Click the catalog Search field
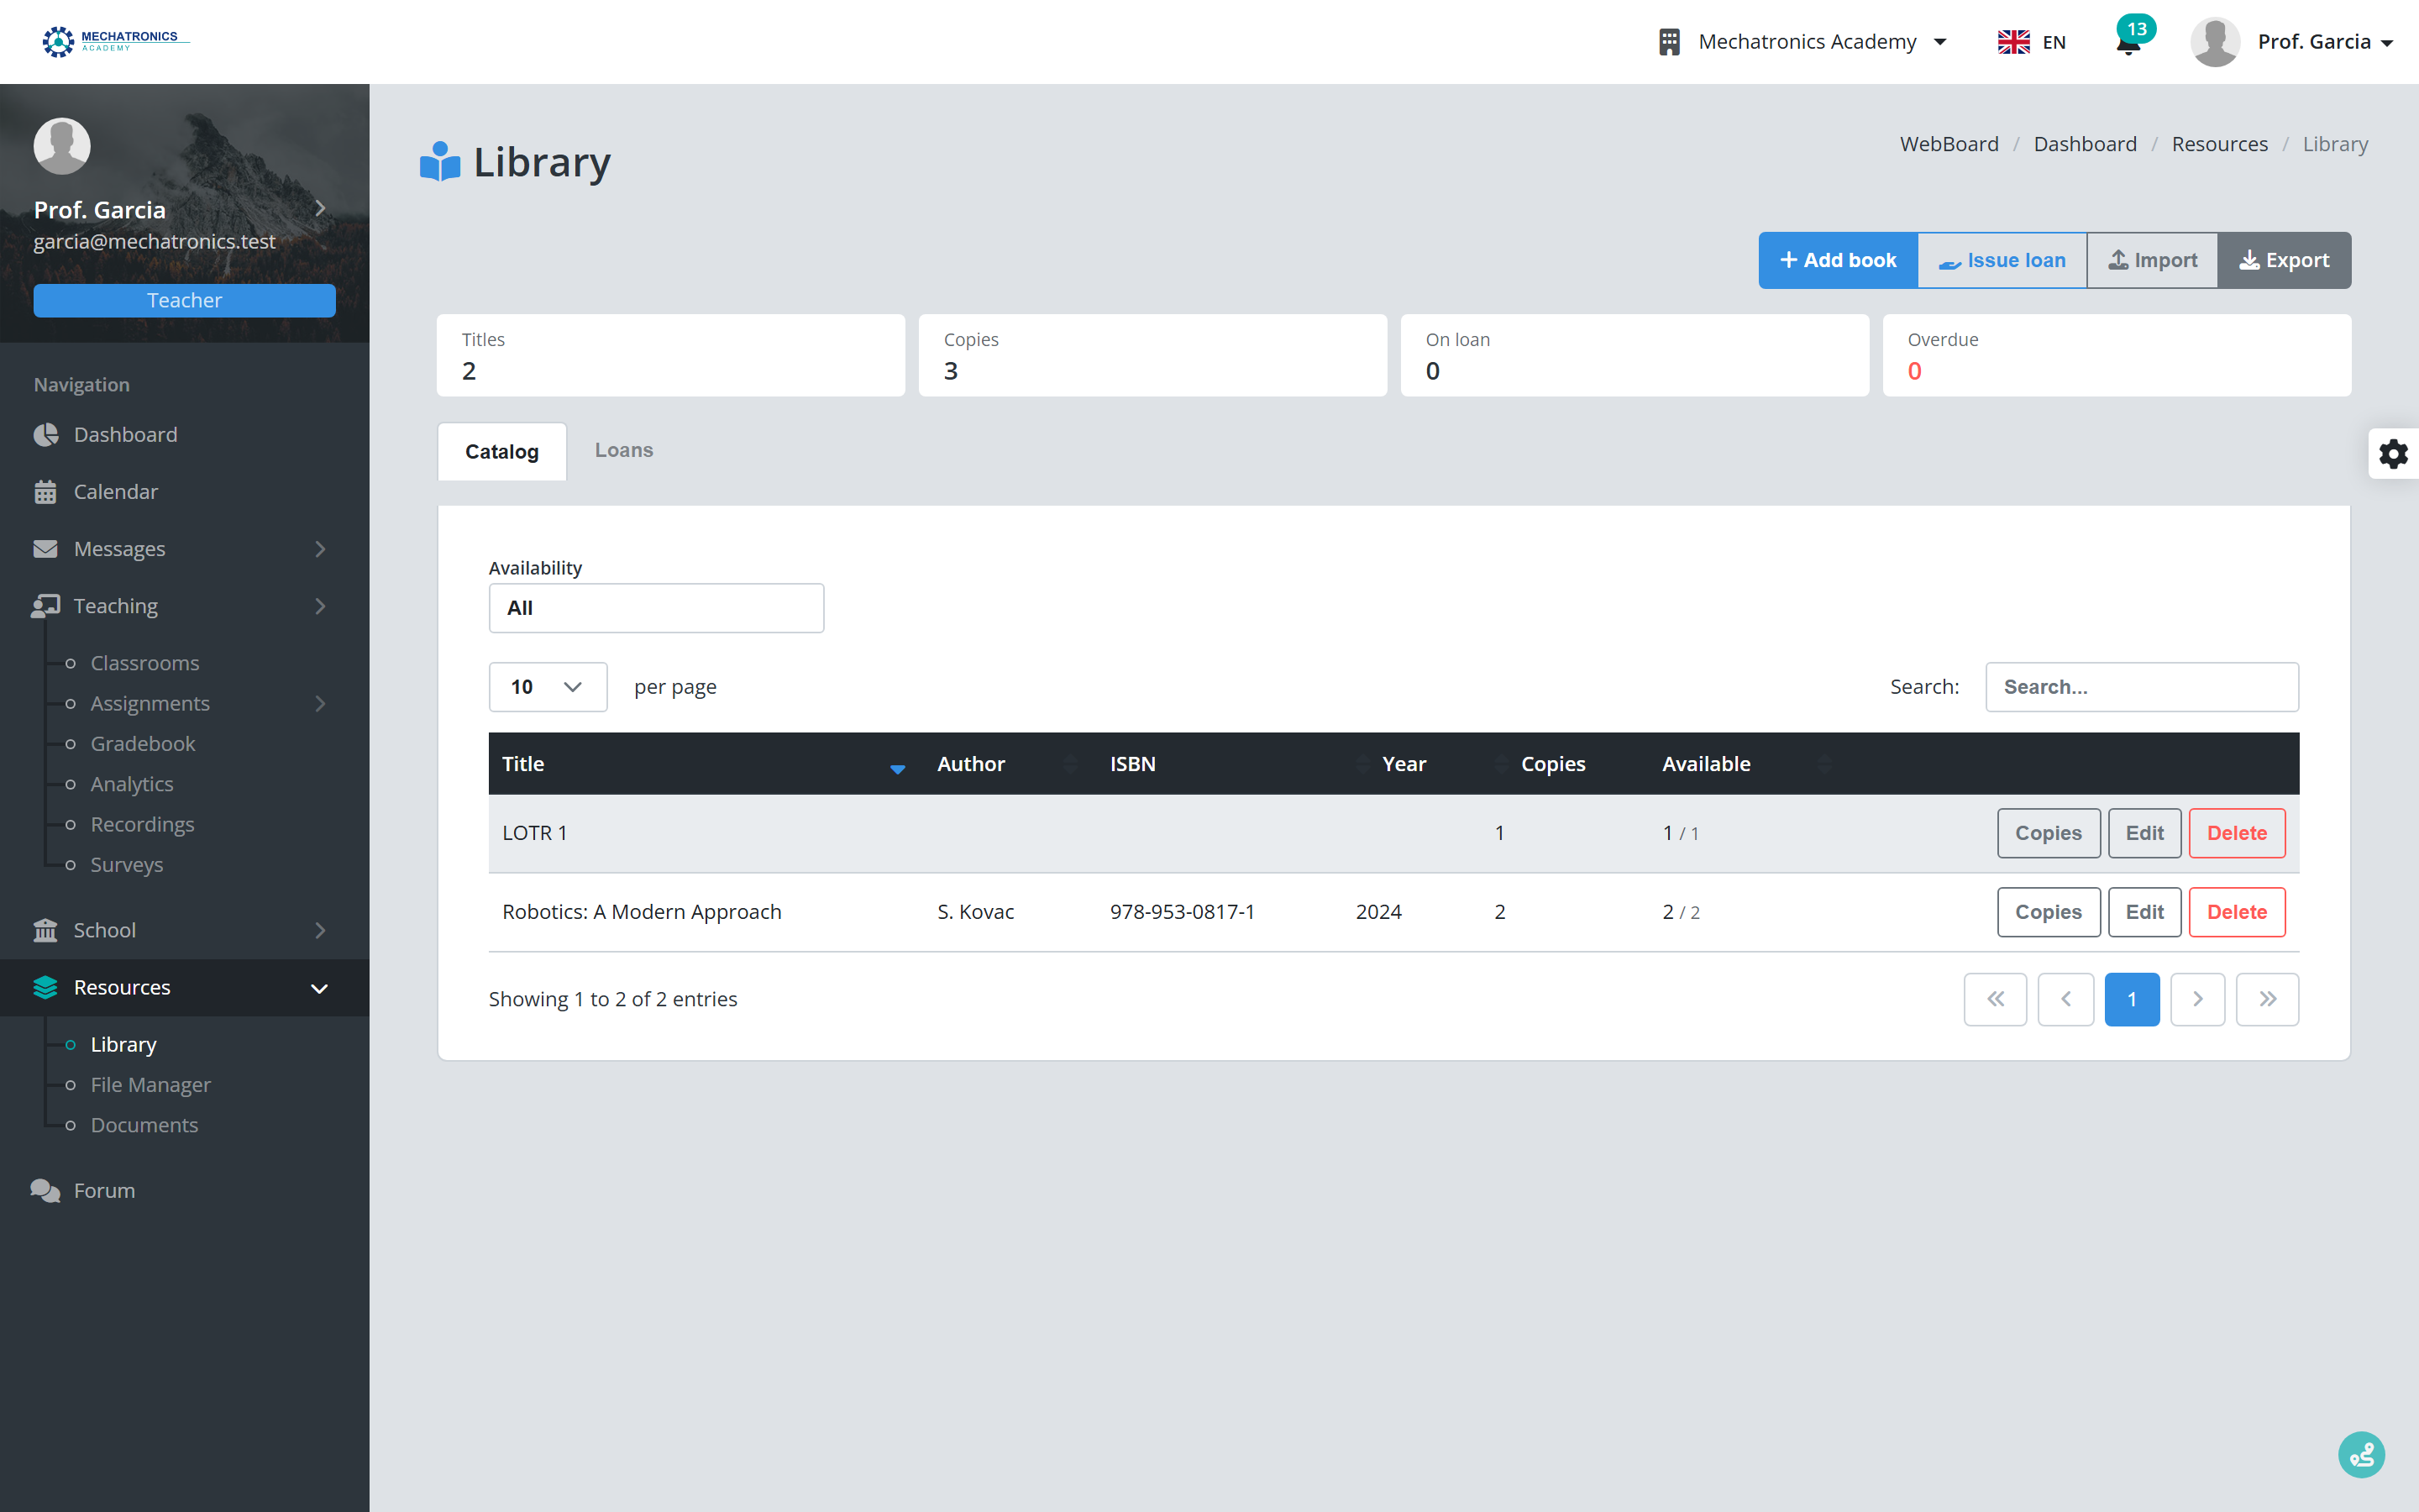Image resolution: width=2419 pixels, height=1512 pixels. (2142, 687)
